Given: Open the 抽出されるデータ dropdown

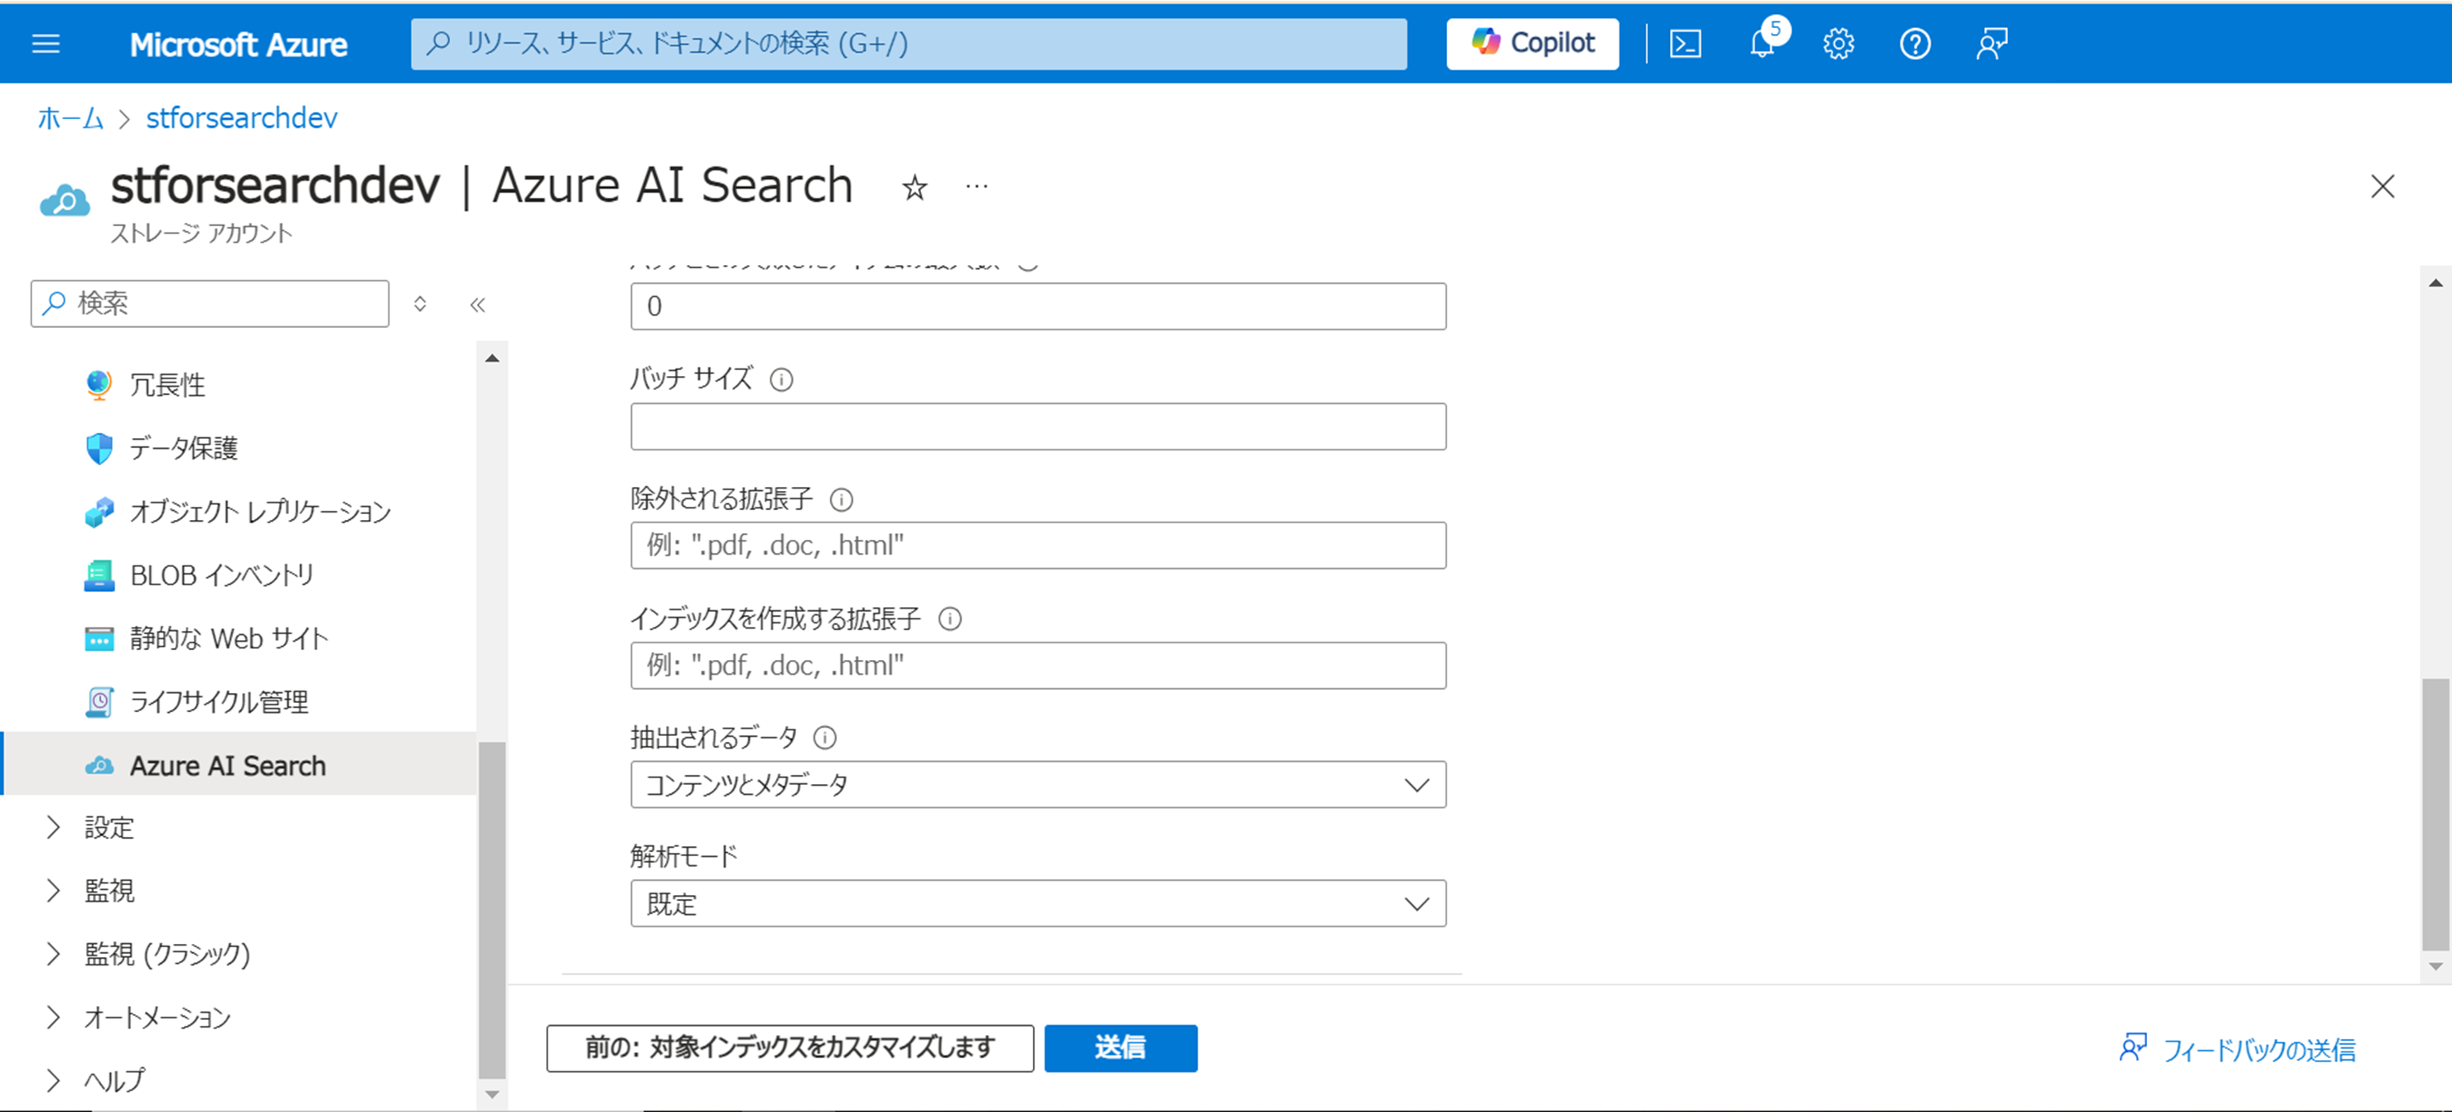Looking at the screenshot, I should [1037, 785].
